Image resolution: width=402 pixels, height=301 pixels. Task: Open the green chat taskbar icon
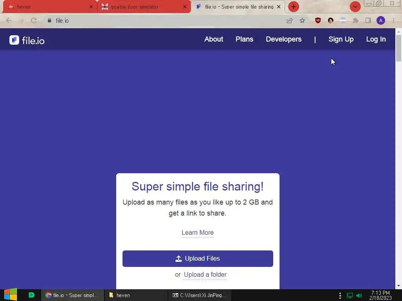[31, 295]
